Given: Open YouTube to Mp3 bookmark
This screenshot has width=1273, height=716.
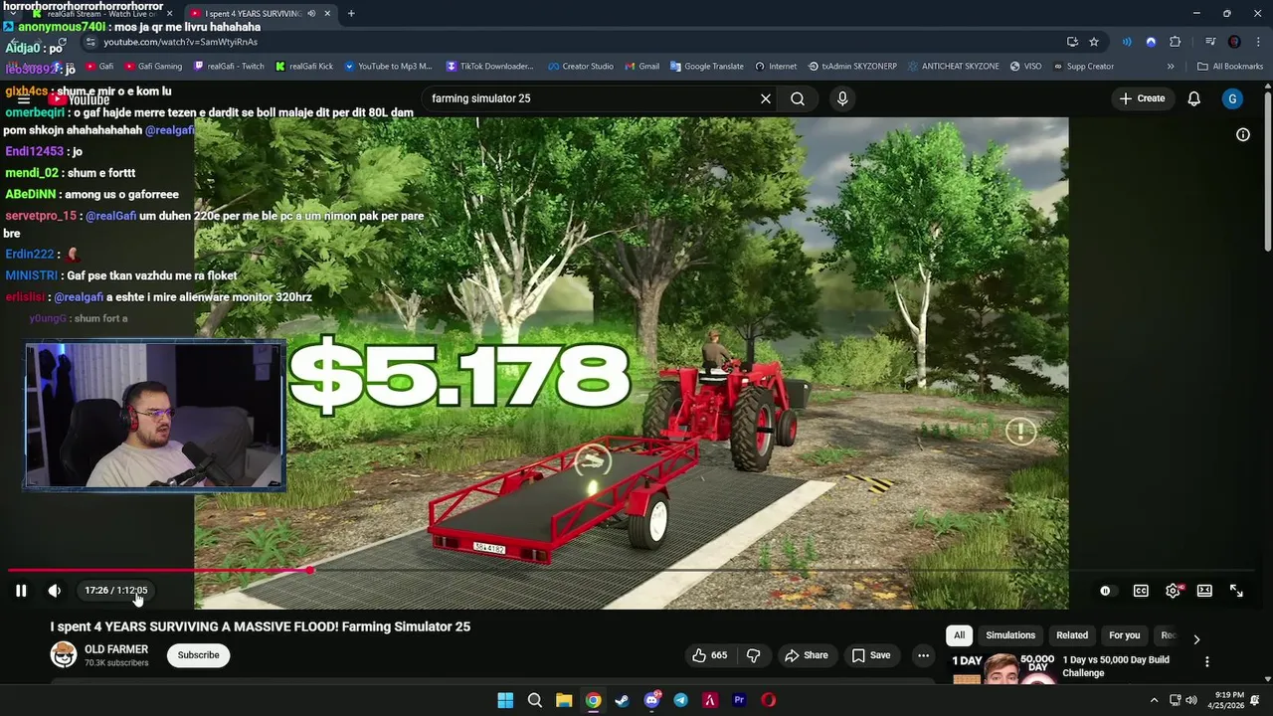Looking at the screenshot, I should pos(388,67).
